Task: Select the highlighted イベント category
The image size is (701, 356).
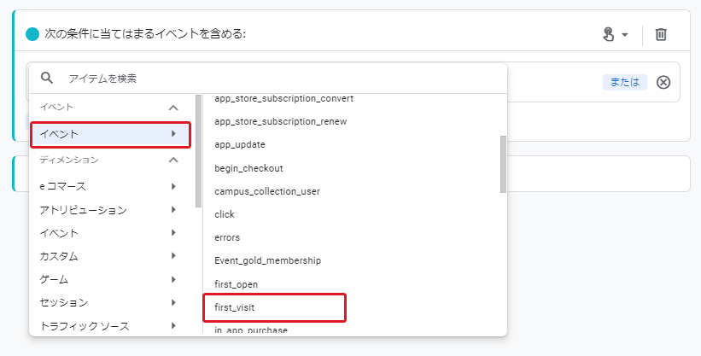Action: tap(110, 134)
